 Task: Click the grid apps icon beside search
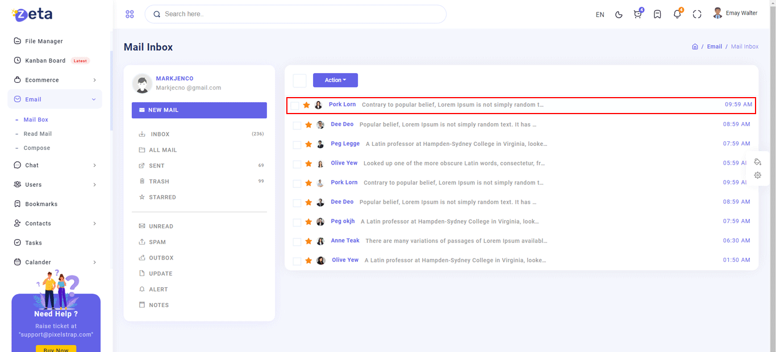(x=130, y=14)
